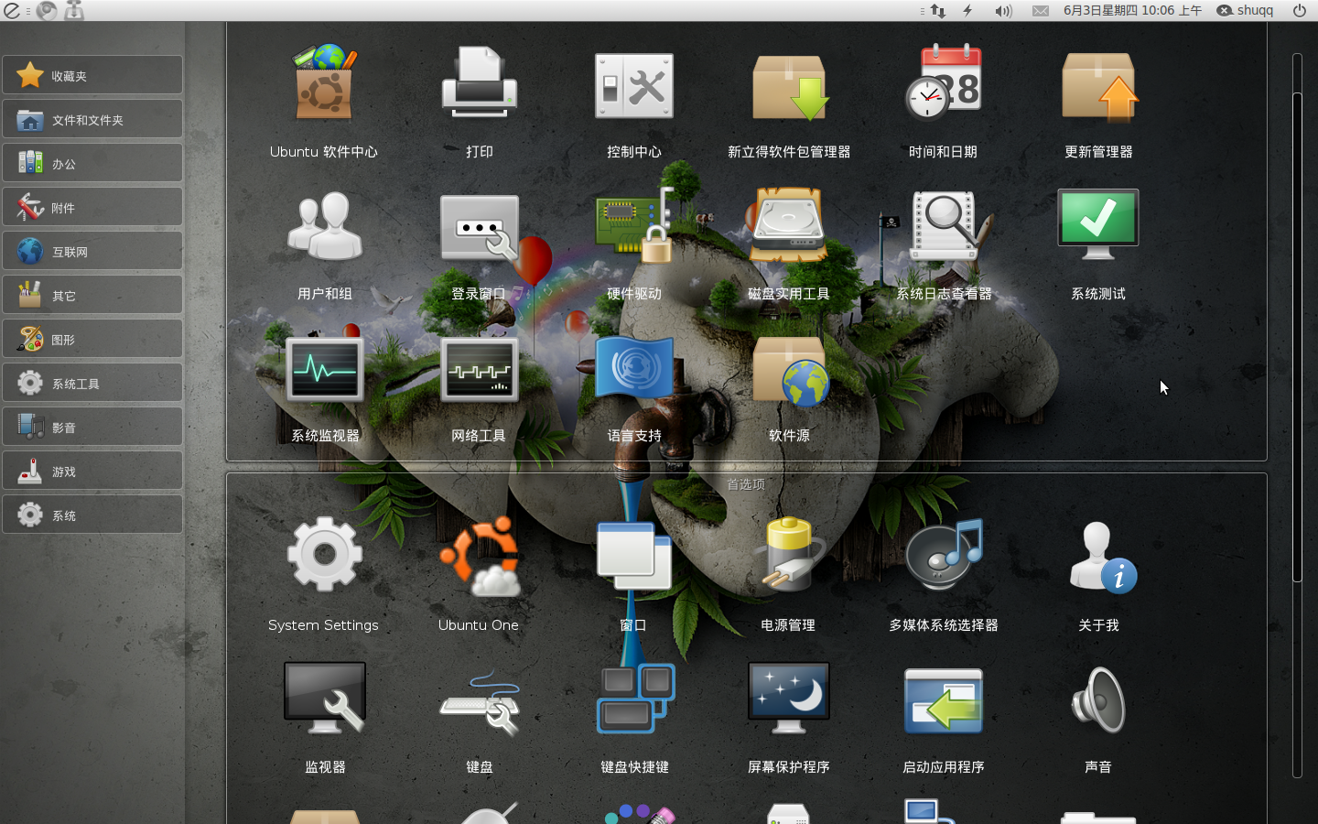Screen dimensions: 1318x824
Task: Open clock showing 6月3日星期四 10:06
Action: click(x=1133, y=11)
